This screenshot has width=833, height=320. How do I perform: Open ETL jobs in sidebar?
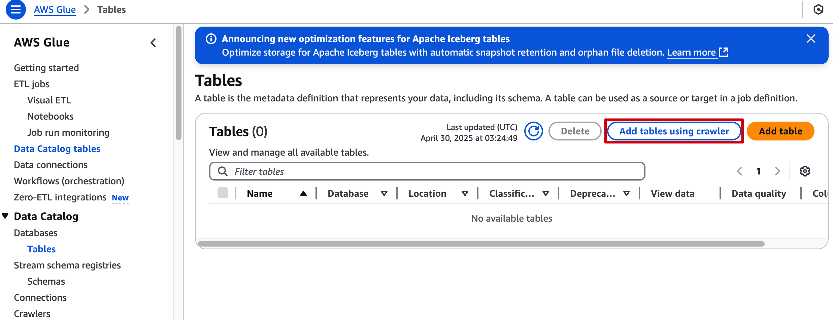(x=32, y=84)
